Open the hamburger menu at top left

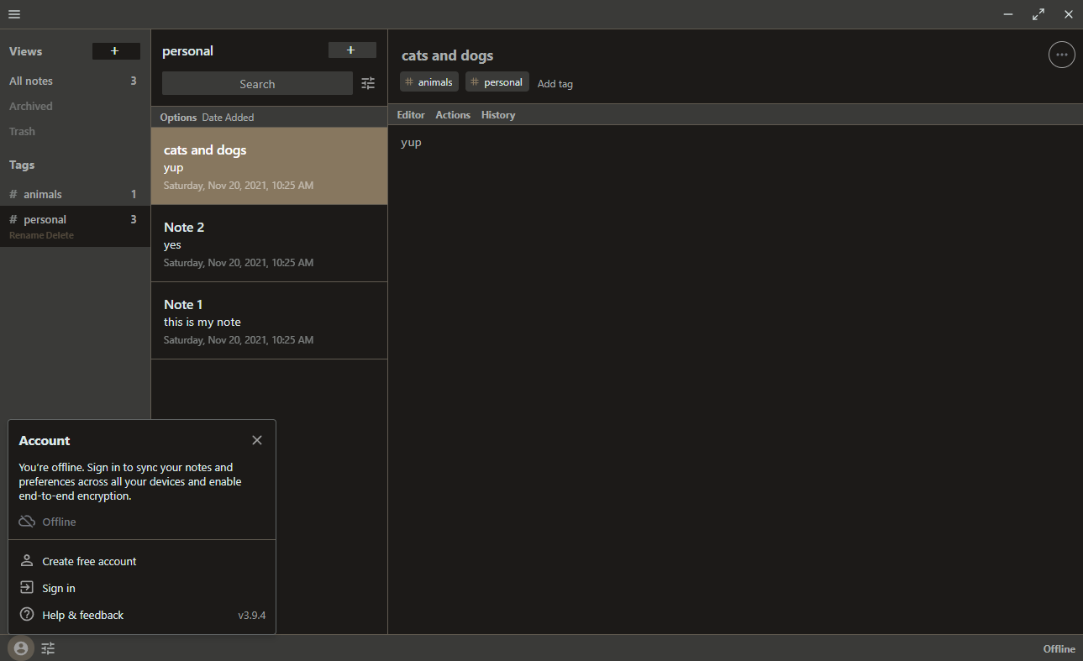pyautogui.click(x=14, y=14)
